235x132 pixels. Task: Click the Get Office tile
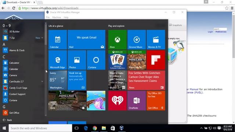156,101
